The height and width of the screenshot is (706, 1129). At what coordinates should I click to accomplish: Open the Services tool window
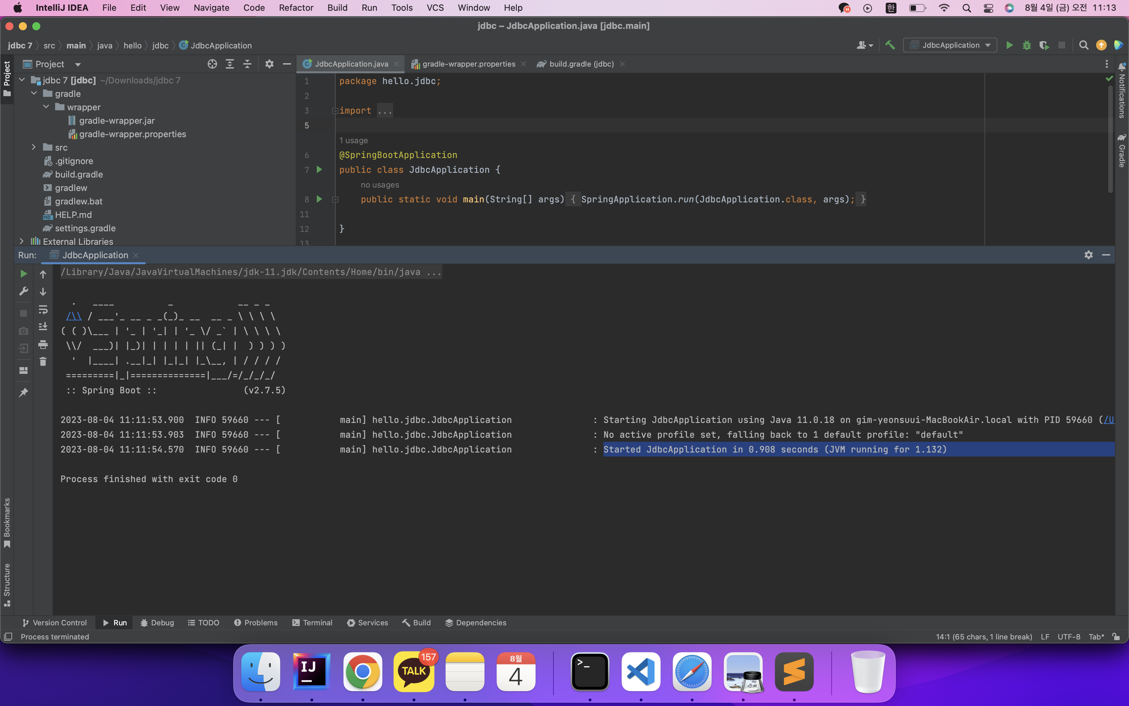(368, 622)
